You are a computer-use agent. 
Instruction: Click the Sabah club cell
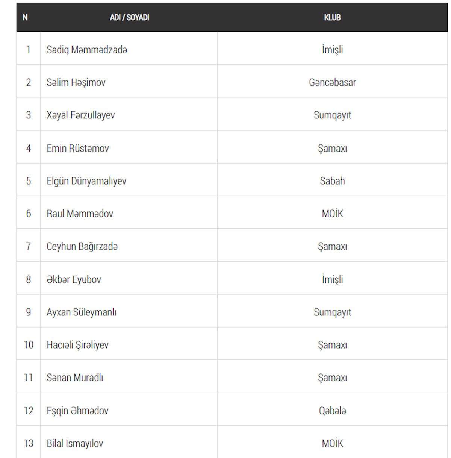(x=332, y=181)
